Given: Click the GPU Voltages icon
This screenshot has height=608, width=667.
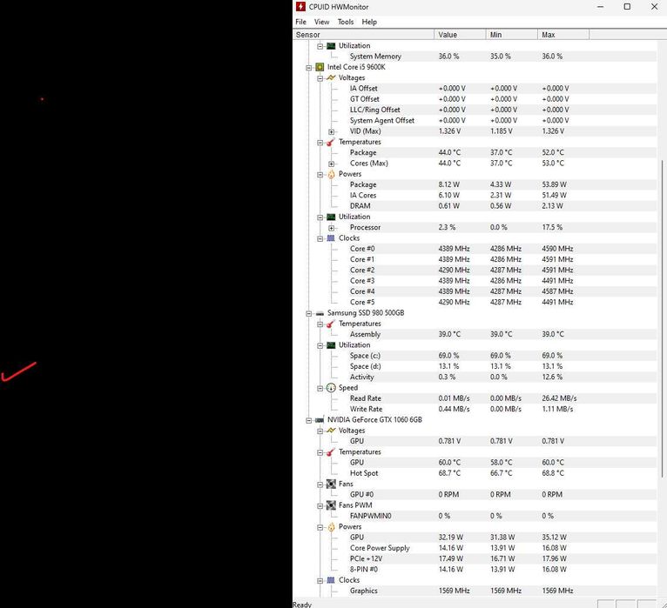Looking at the screenshot, I should [x=331, y=431].
